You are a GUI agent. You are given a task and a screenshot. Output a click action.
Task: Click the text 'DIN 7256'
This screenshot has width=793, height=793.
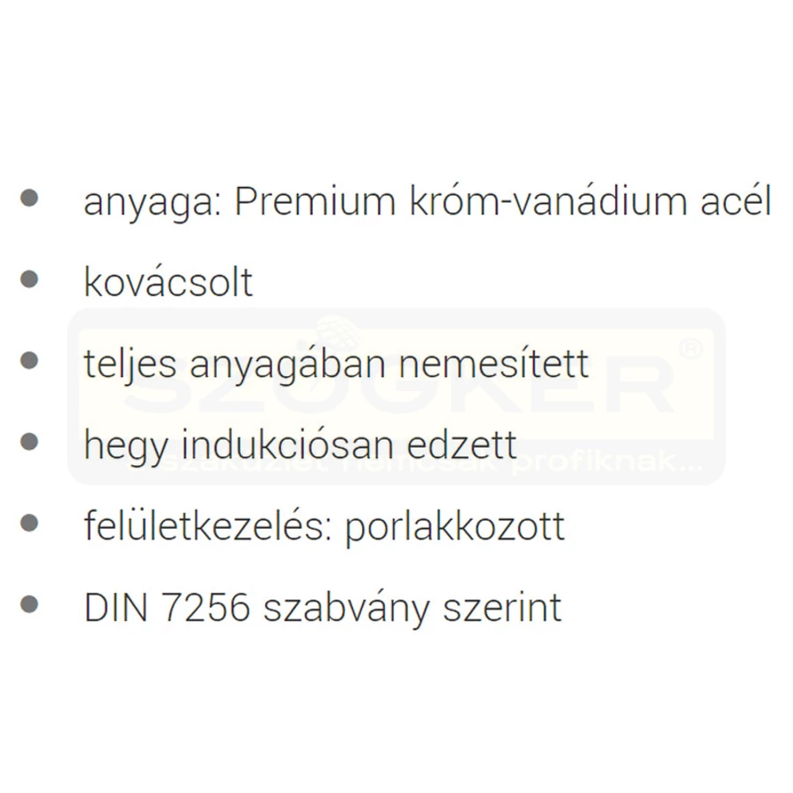click(x=167, y=607)
